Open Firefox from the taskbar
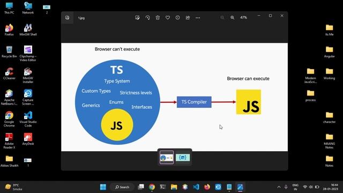This screenshot has height=193, width=343. [207, 187]
